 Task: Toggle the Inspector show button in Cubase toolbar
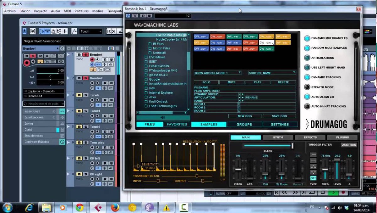[x=41, y=31]
